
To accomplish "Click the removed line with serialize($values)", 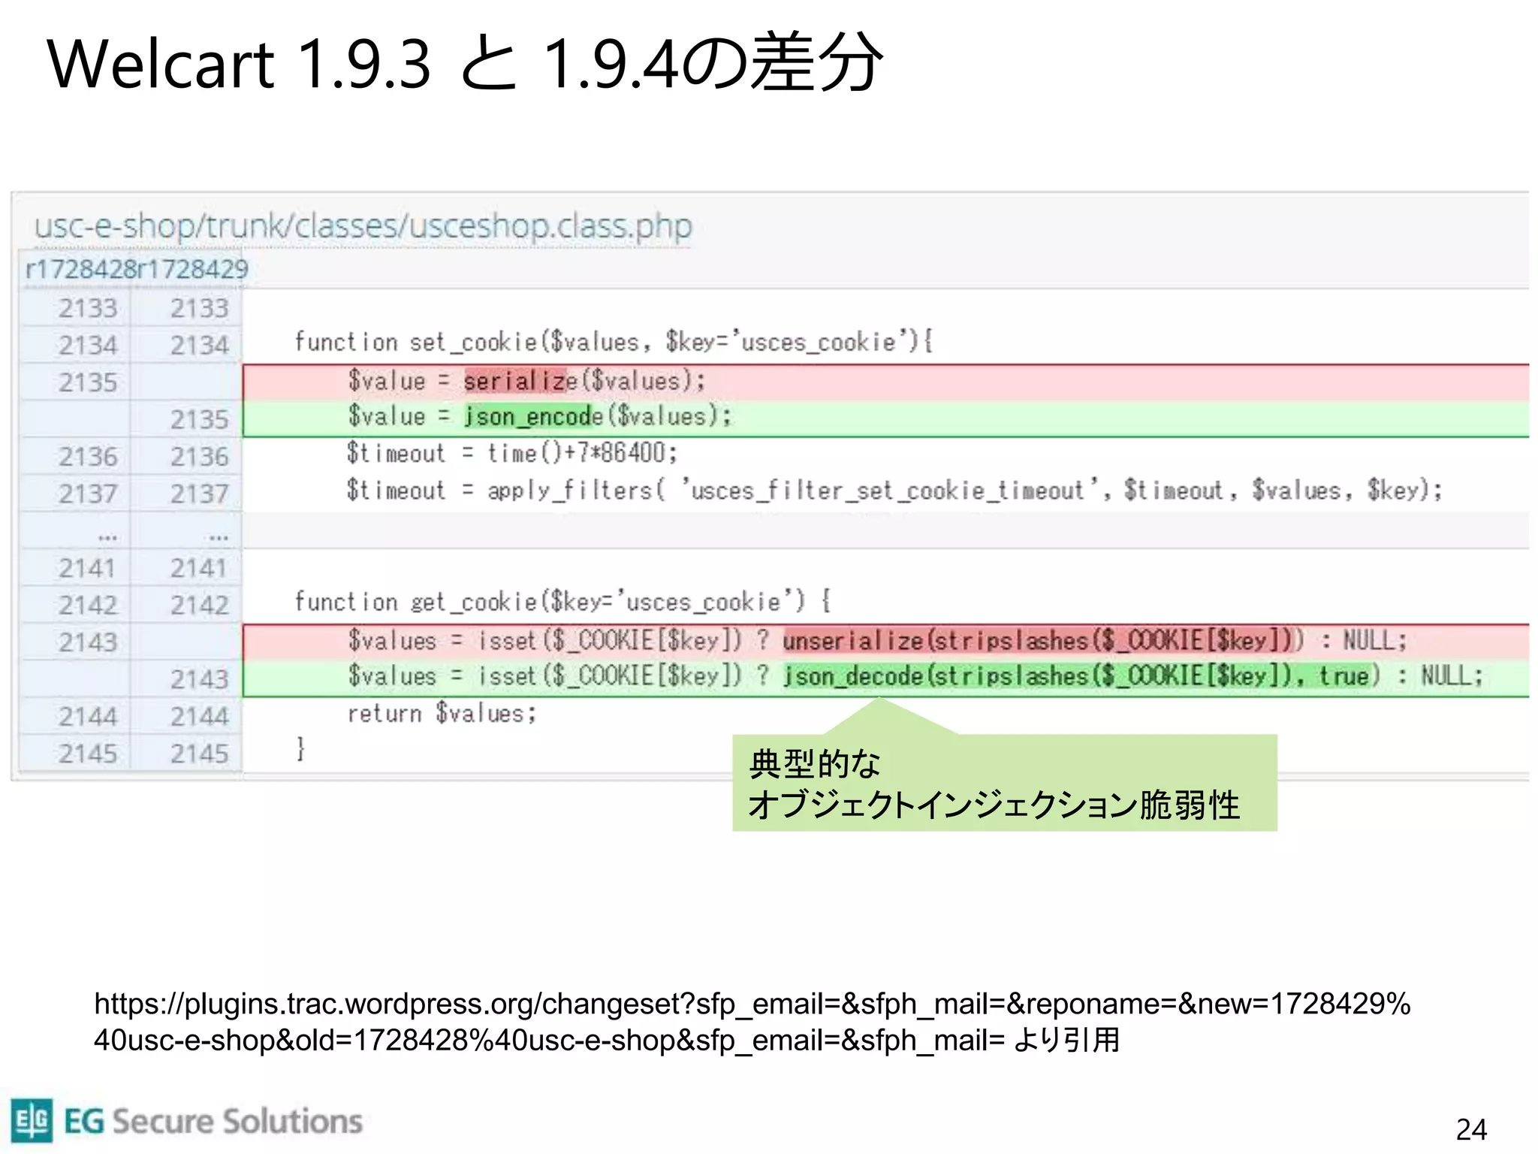I will 886,382.
